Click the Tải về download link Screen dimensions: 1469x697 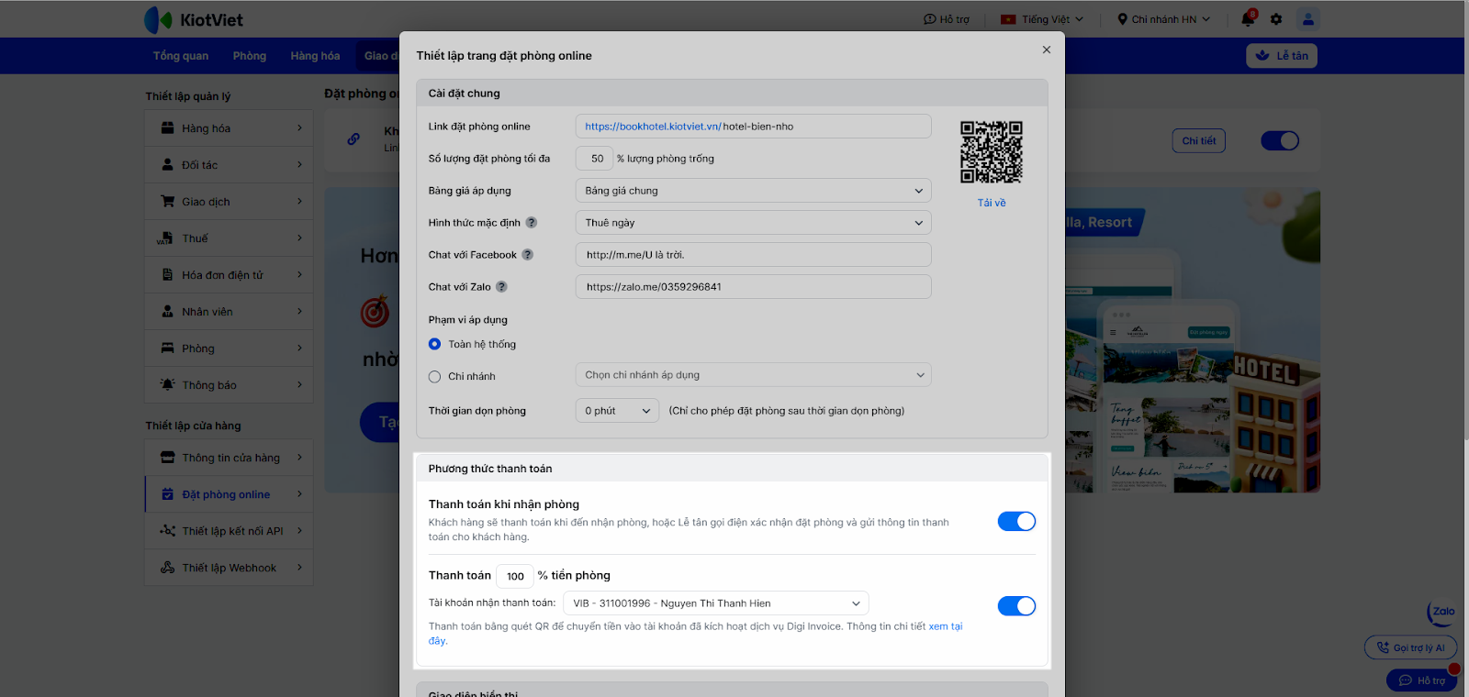(x=992, y=203)
